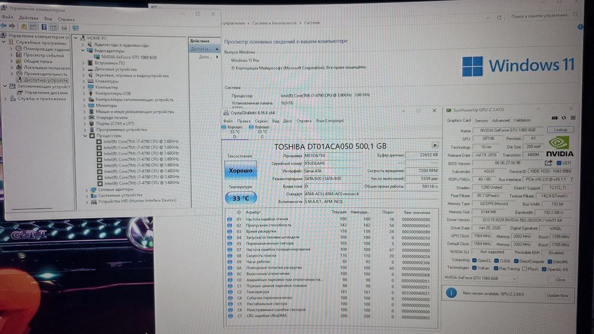Open GPU selection dropdown in GPU-Z

click(481, 278)
